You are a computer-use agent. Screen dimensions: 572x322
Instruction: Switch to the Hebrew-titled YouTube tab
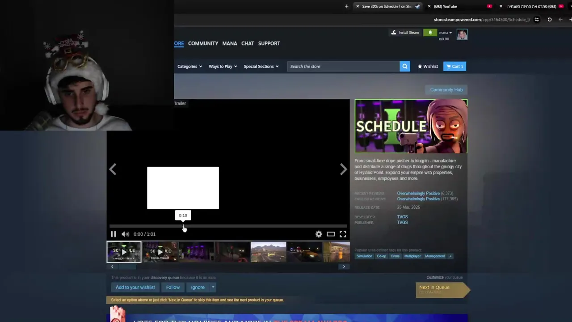pos(532,6)
